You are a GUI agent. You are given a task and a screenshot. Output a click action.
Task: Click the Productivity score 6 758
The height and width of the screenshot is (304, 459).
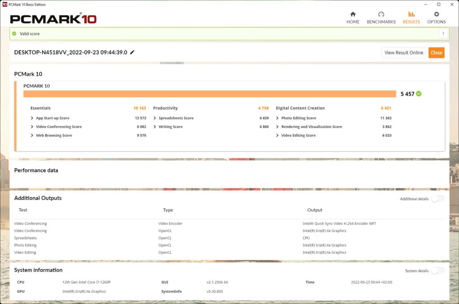pos(264,108)
